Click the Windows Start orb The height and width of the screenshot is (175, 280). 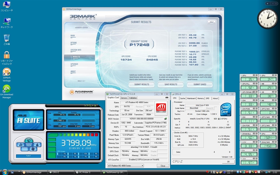click(x=5, y=172)
